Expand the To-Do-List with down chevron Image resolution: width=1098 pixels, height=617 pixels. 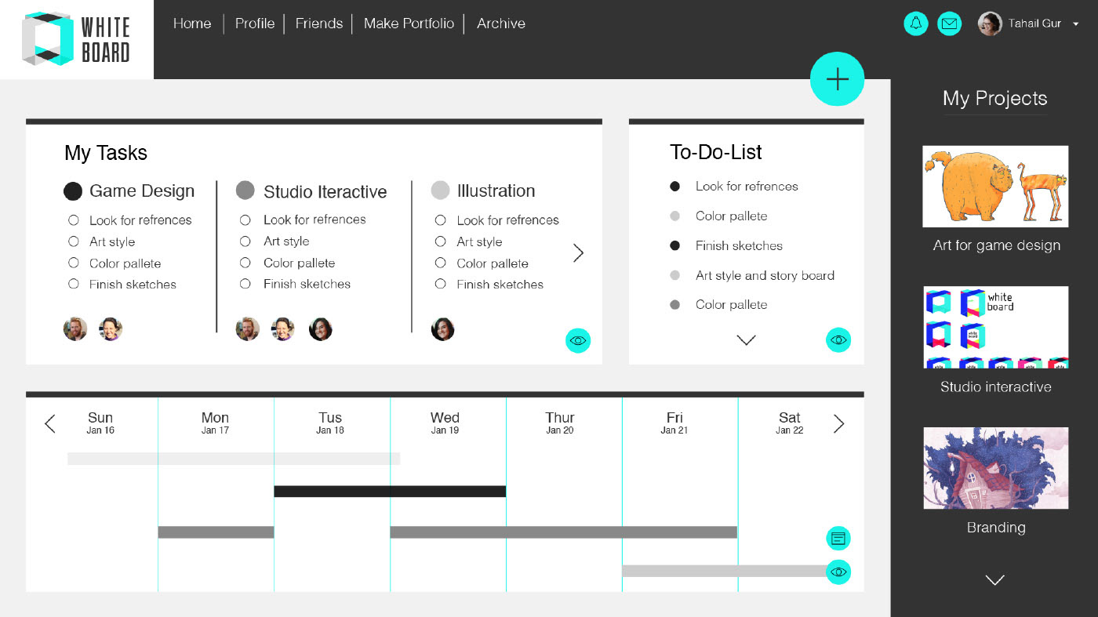click(746, 340)
